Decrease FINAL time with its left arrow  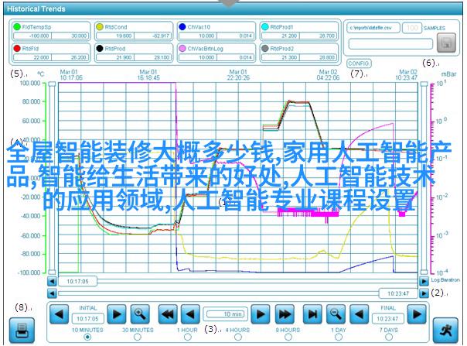(x=359, y=314)
